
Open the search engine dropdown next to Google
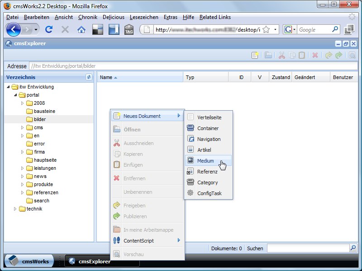(x=295, y=29)
